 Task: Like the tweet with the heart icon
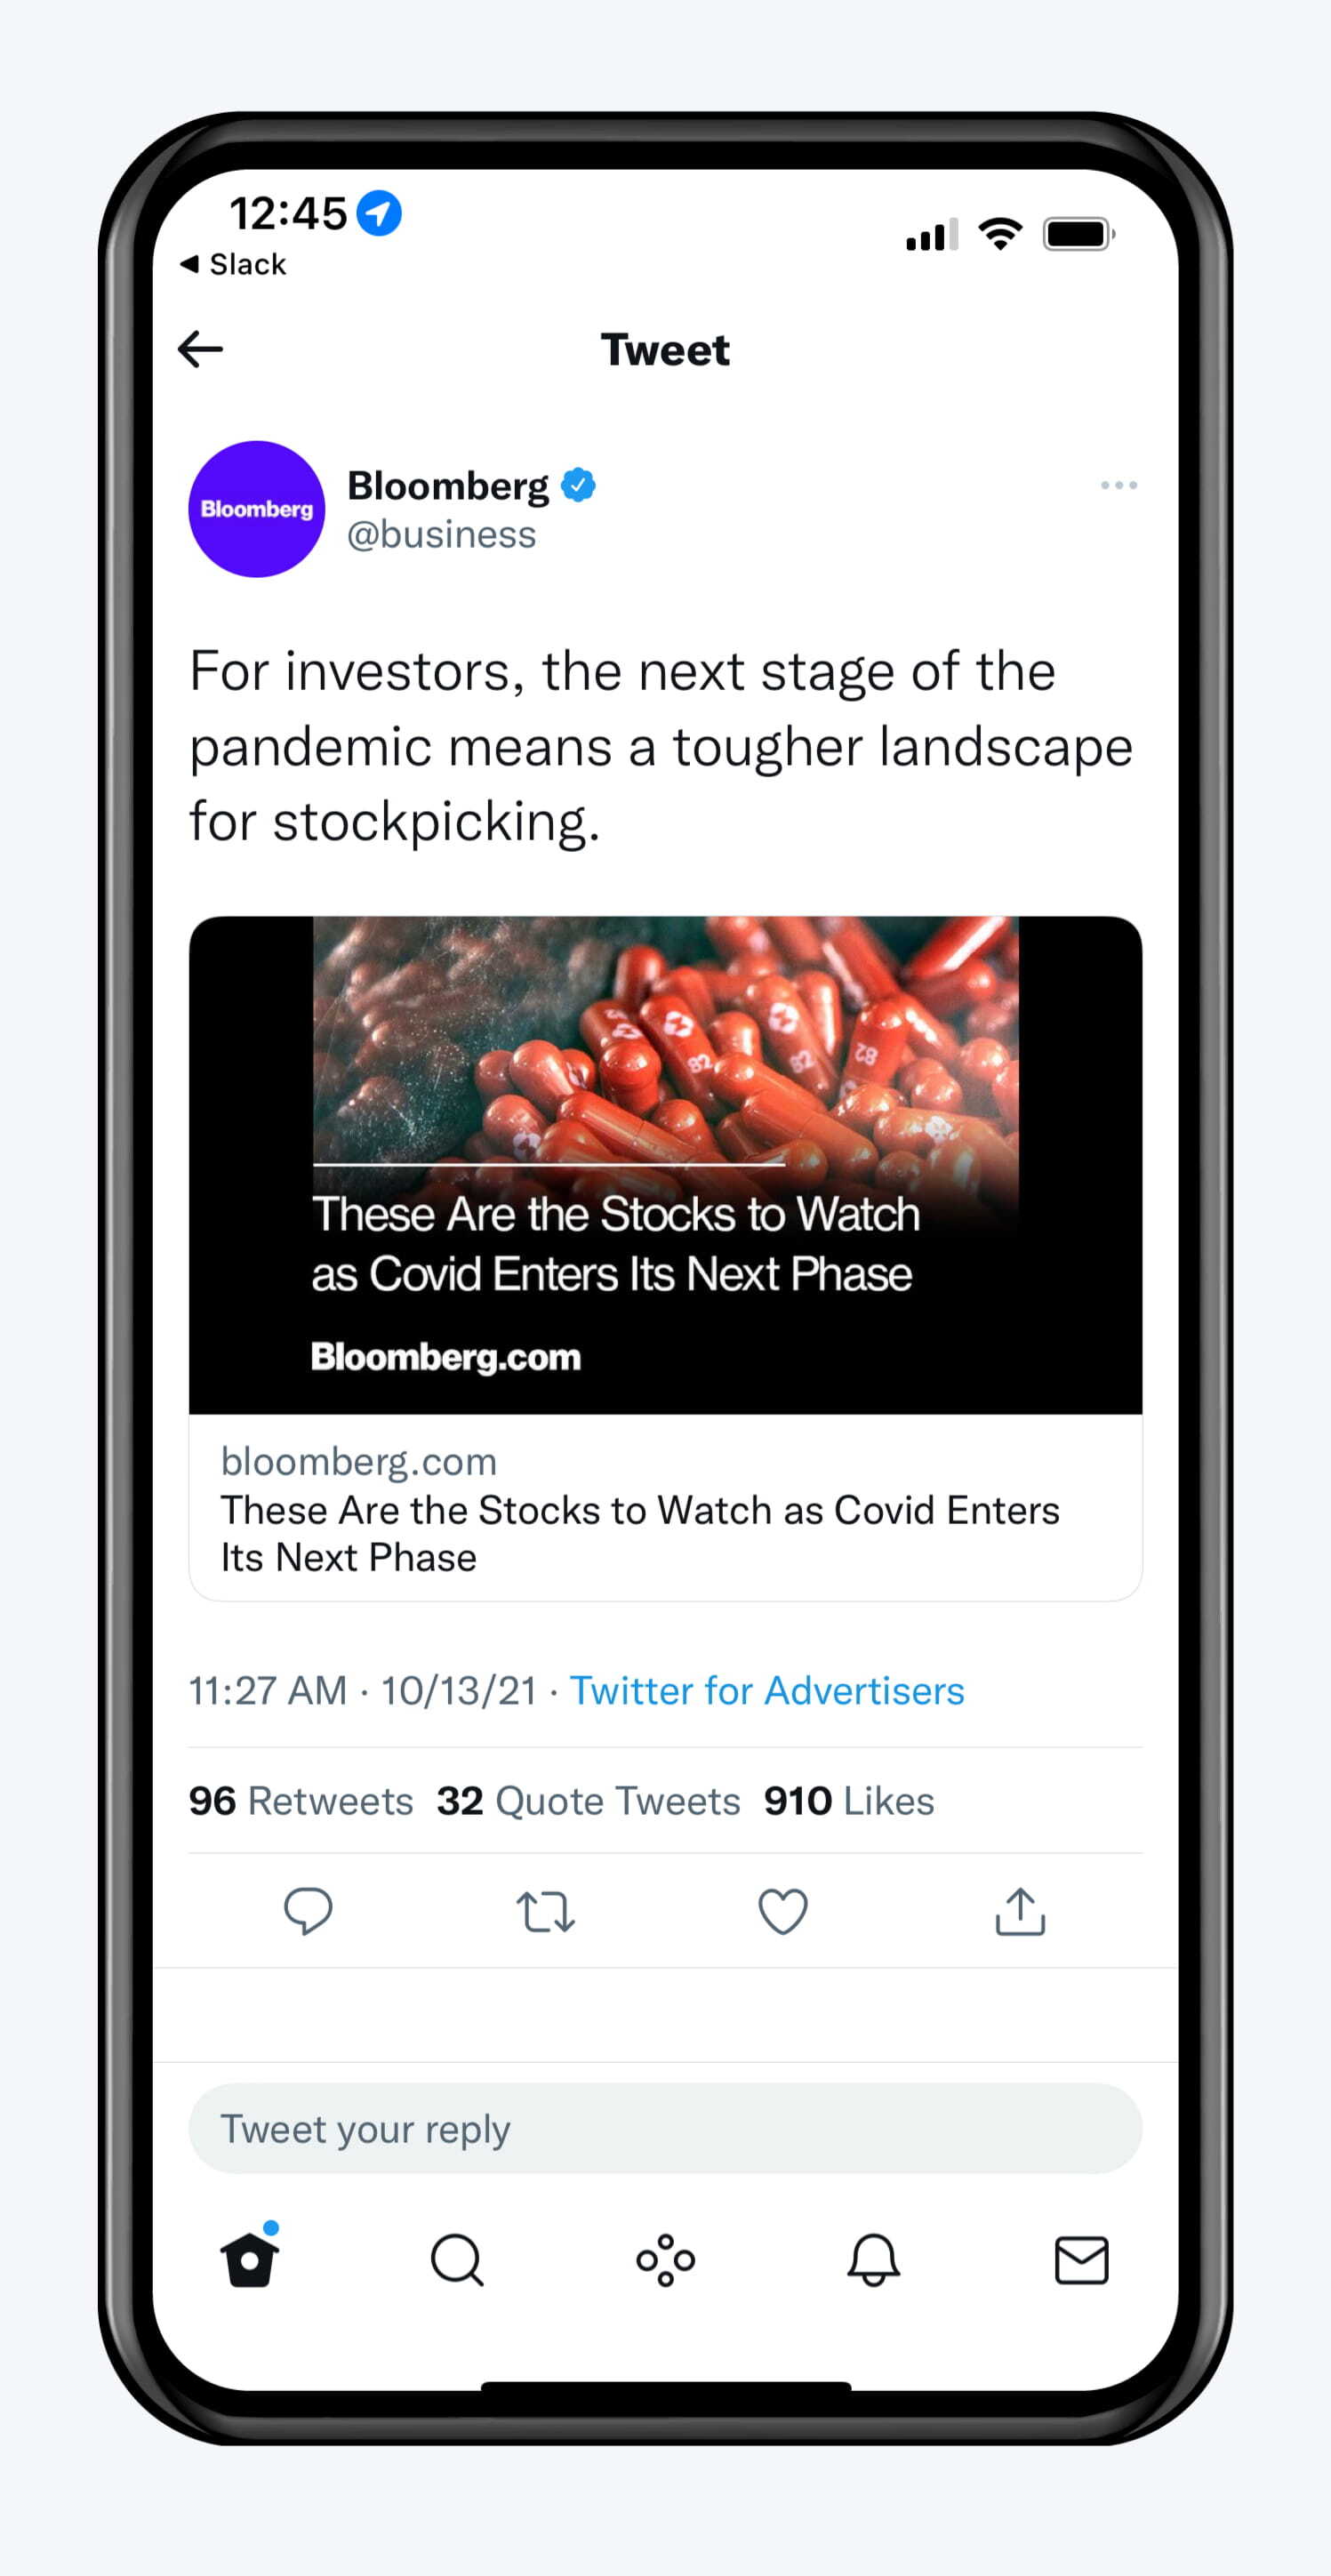783,1911
